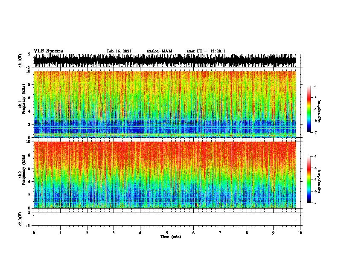
Task: Click time axis tick label '10'
Action: pos(300,232)
